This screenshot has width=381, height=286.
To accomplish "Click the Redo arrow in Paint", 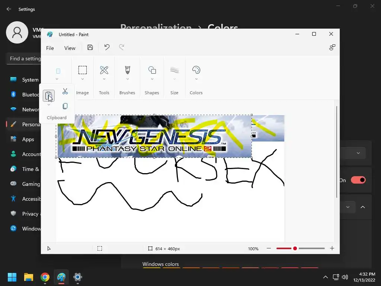I will click(x=122, y=47).
